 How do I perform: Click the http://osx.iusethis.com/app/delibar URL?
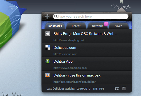click(x=74, y=82)
